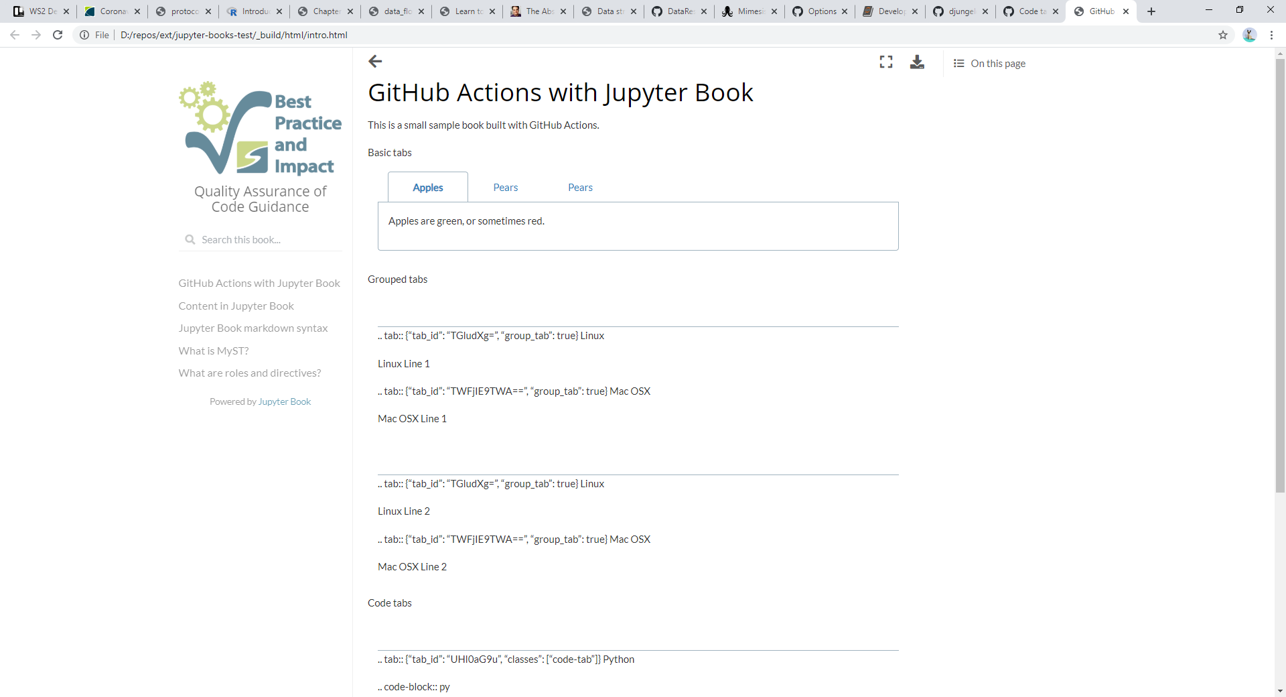Click the text Linux Line 2

[x=404, y=511]
